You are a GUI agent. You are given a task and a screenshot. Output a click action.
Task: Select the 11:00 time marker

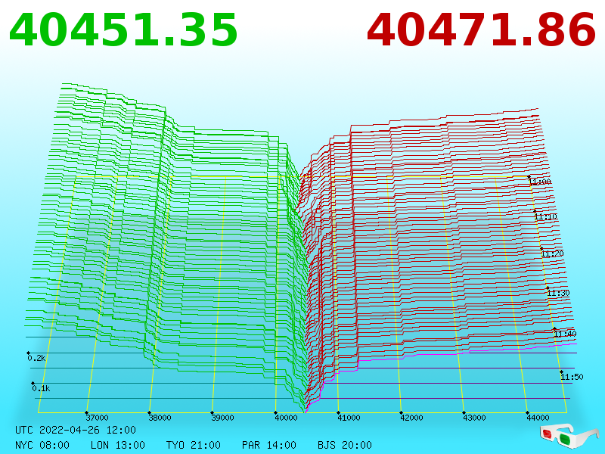tap(540, 182)
